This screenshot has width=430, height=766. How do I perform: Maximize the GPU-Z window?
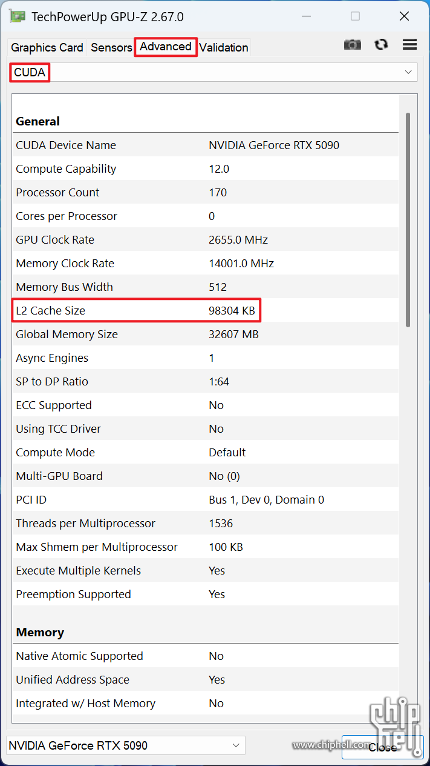point(356,16)
